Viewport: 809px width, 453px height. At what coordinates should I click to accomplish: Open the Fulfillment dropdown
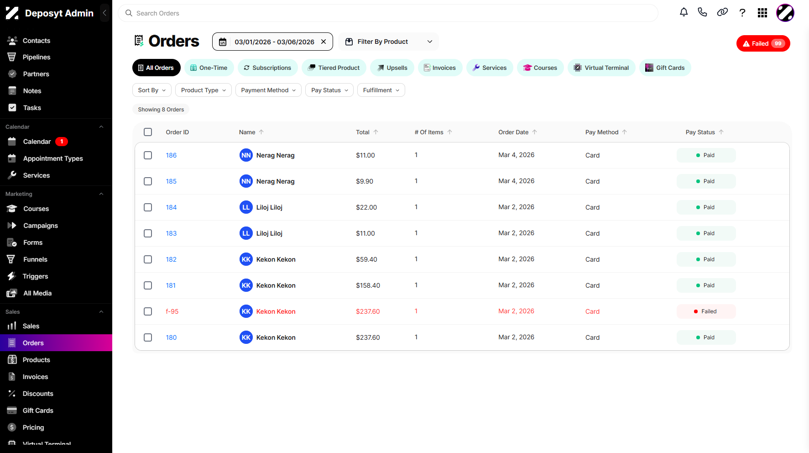coord(381,90)
